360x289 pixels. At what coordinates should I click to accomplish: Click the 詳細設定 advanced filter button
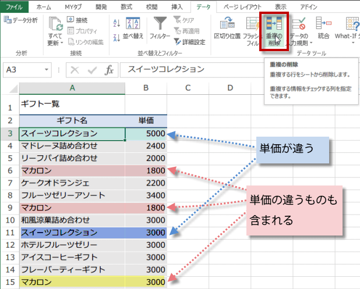click(x=188, y=42)
